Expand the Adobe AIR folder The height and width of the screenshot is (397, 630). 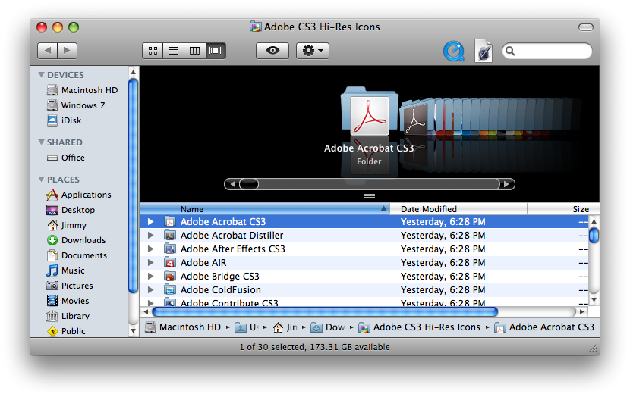click(x=151, y=263)
